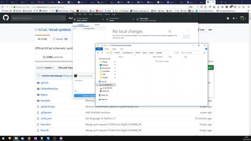Image resolution: width=251 pixels, height=141 pixels.
Task: Select Quick access in Explorer navigation pane
Action: (106, 59)
